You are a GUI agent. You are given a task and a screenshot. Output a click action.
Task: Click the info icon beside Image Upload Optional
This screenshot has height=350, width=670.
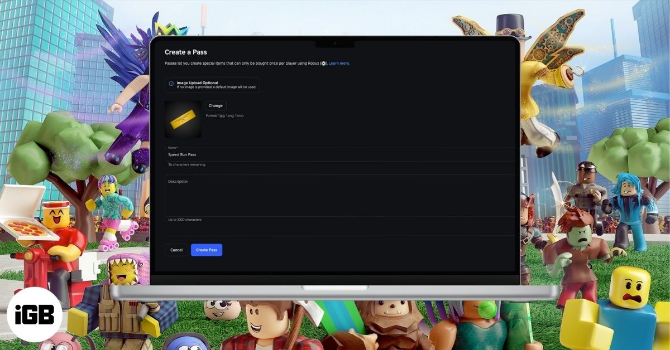point(171,84)
